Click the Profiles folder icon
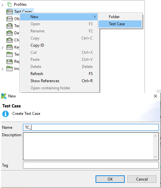 tap(9, 5)
